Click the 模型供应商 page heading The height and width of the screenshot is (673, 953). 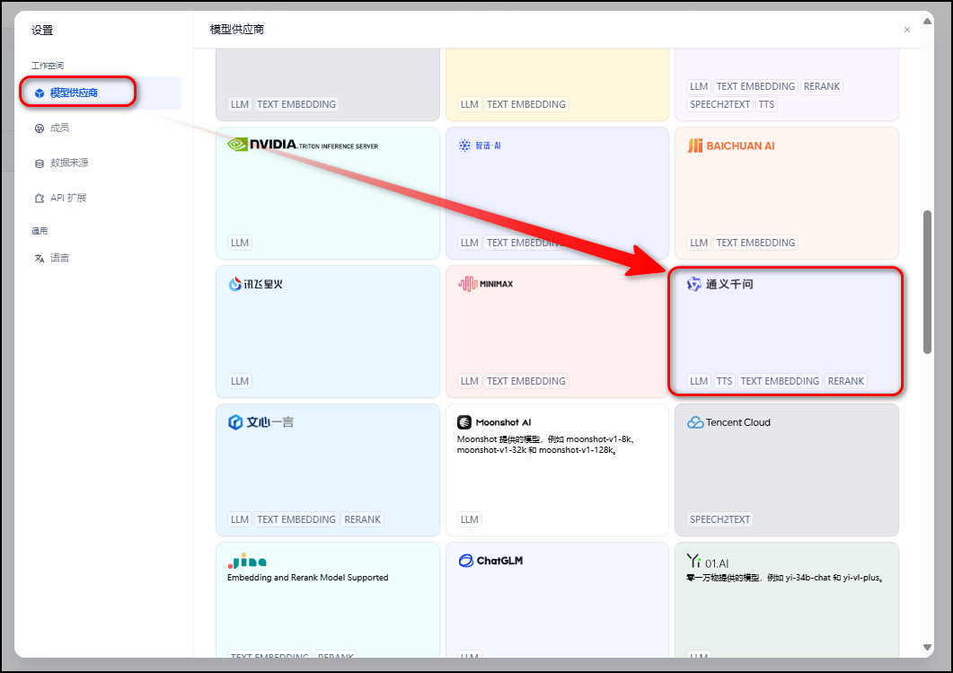[237, 30]
